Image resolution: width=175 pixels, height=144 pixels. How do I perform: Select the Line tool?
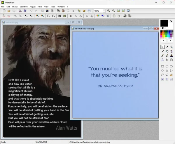pyautogui.click(x=162, y=51)
